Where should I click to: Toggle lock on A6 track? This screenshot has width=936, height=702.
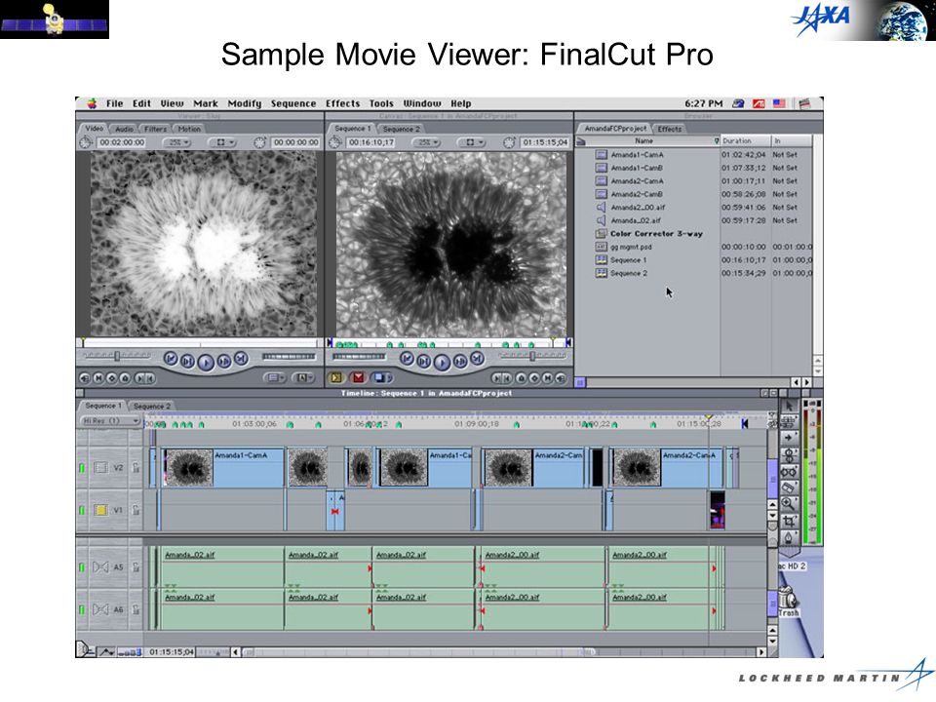tap(136, 609)
